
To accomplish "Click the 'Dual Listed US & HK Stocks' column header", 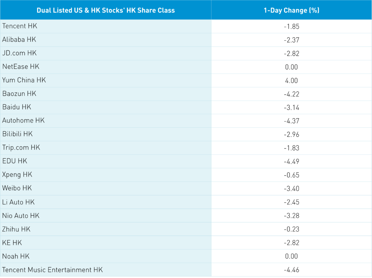I will (105, 10).
